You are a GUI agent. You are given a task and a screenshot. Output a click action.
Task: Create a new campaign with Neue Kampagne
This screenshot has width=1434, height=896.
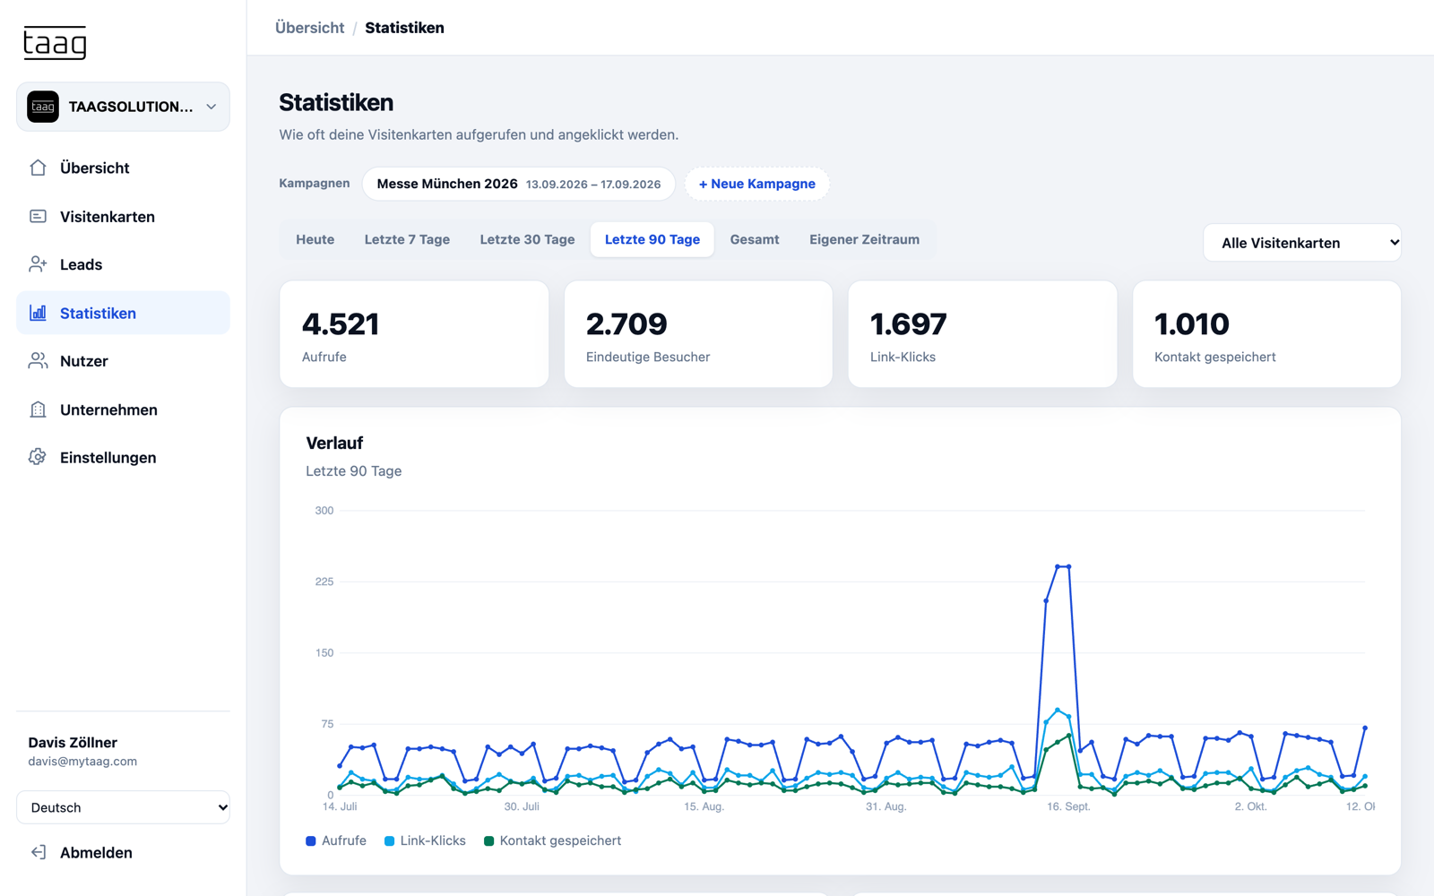coord(757,184)
